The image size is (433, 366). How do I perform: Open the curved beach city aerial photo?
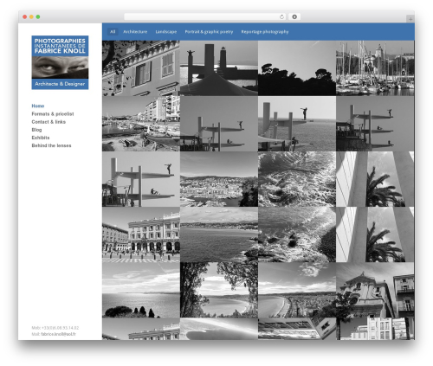click(x=297, y=290)
